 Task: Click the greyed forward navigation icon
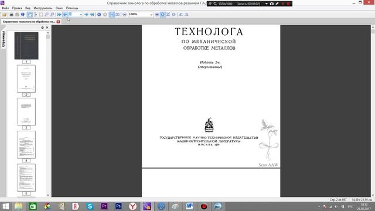tap(105, 15)
